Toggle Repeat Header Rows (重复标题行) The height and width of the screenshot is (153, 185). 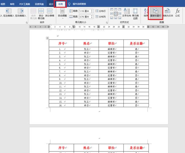tap(156, 13)
